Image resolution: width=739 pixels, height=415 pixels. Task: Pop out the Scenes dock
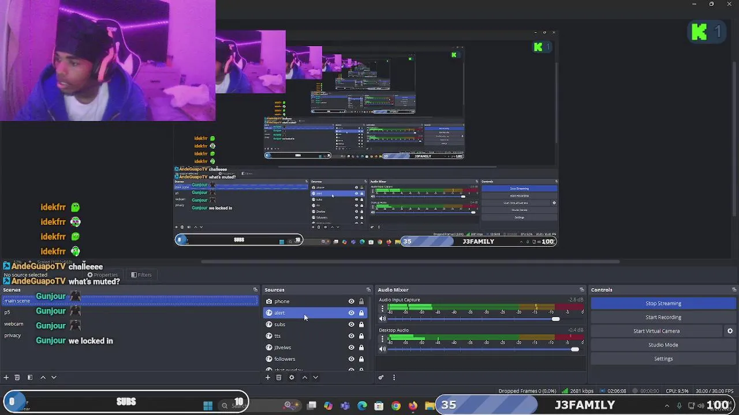[x=255, y=290]
